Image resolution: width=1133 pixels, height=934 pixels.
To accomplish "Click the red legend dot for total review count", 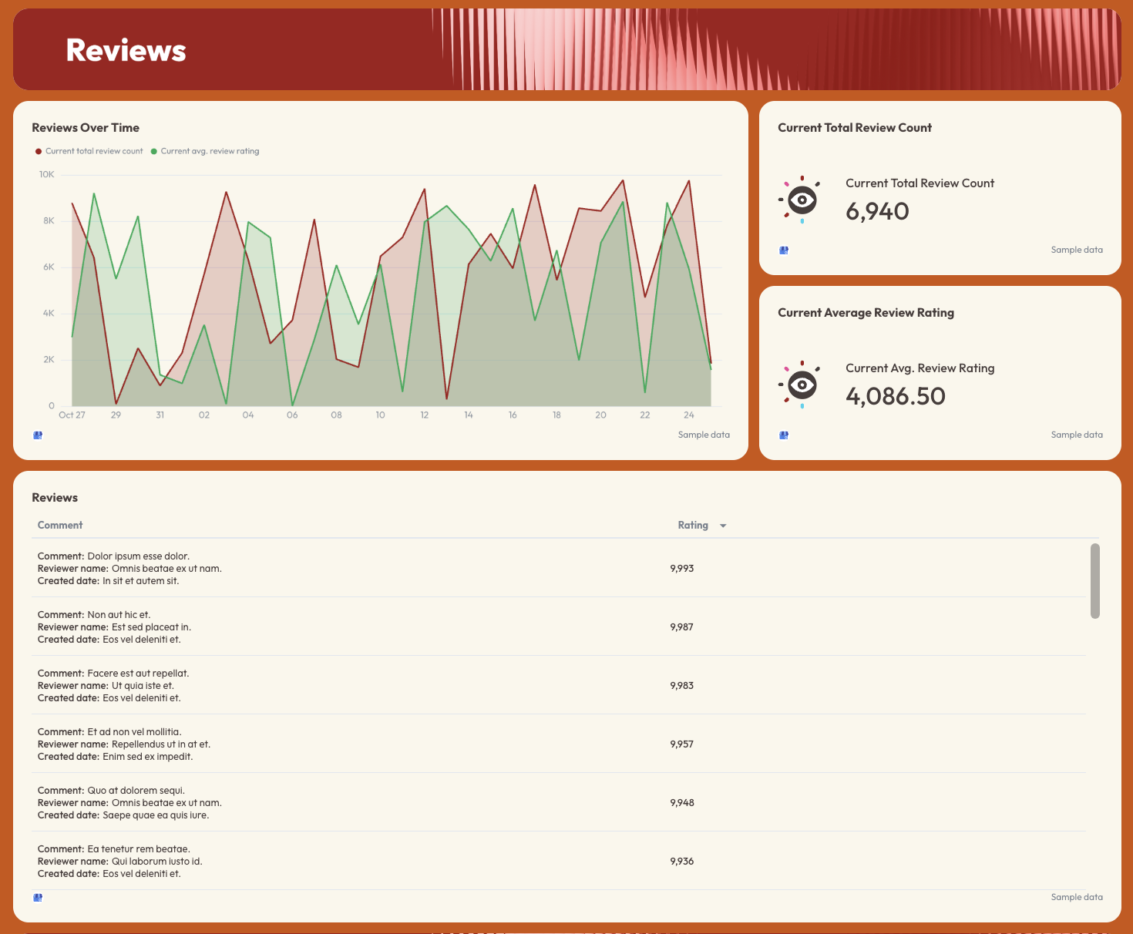I will [39, 151].
